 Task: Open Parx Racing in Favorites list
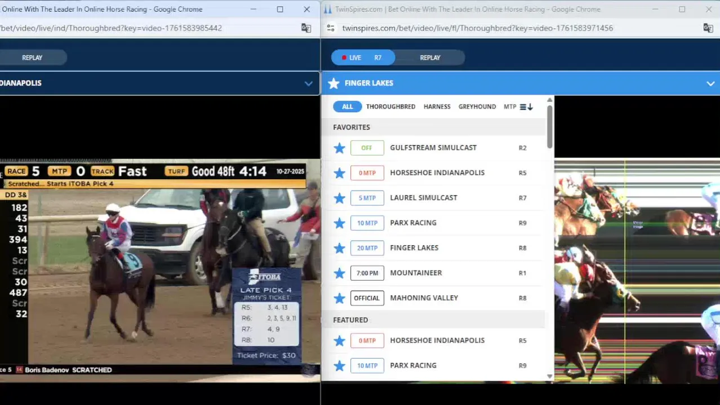point(413,223)
